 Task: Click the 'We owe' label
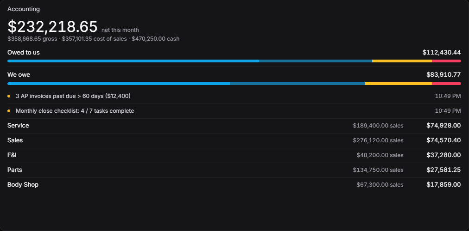click(x=19, y=74)
